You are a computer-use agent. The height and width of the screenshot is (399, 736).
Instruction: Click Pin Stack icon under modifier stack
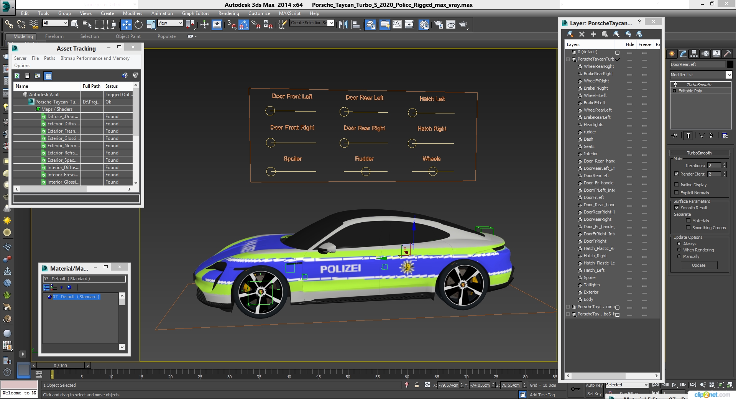(675, 135)
